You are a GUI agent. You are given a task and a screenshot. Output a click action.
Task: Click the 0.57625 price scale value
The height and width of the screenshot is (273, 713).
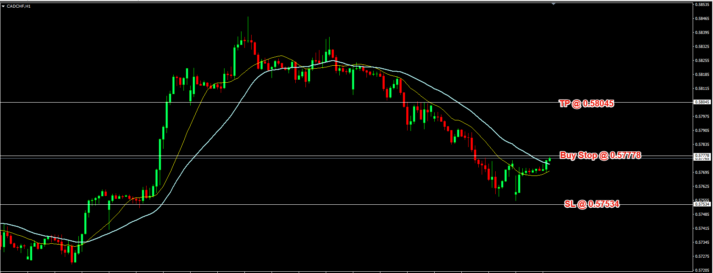(x=703, y=187)
